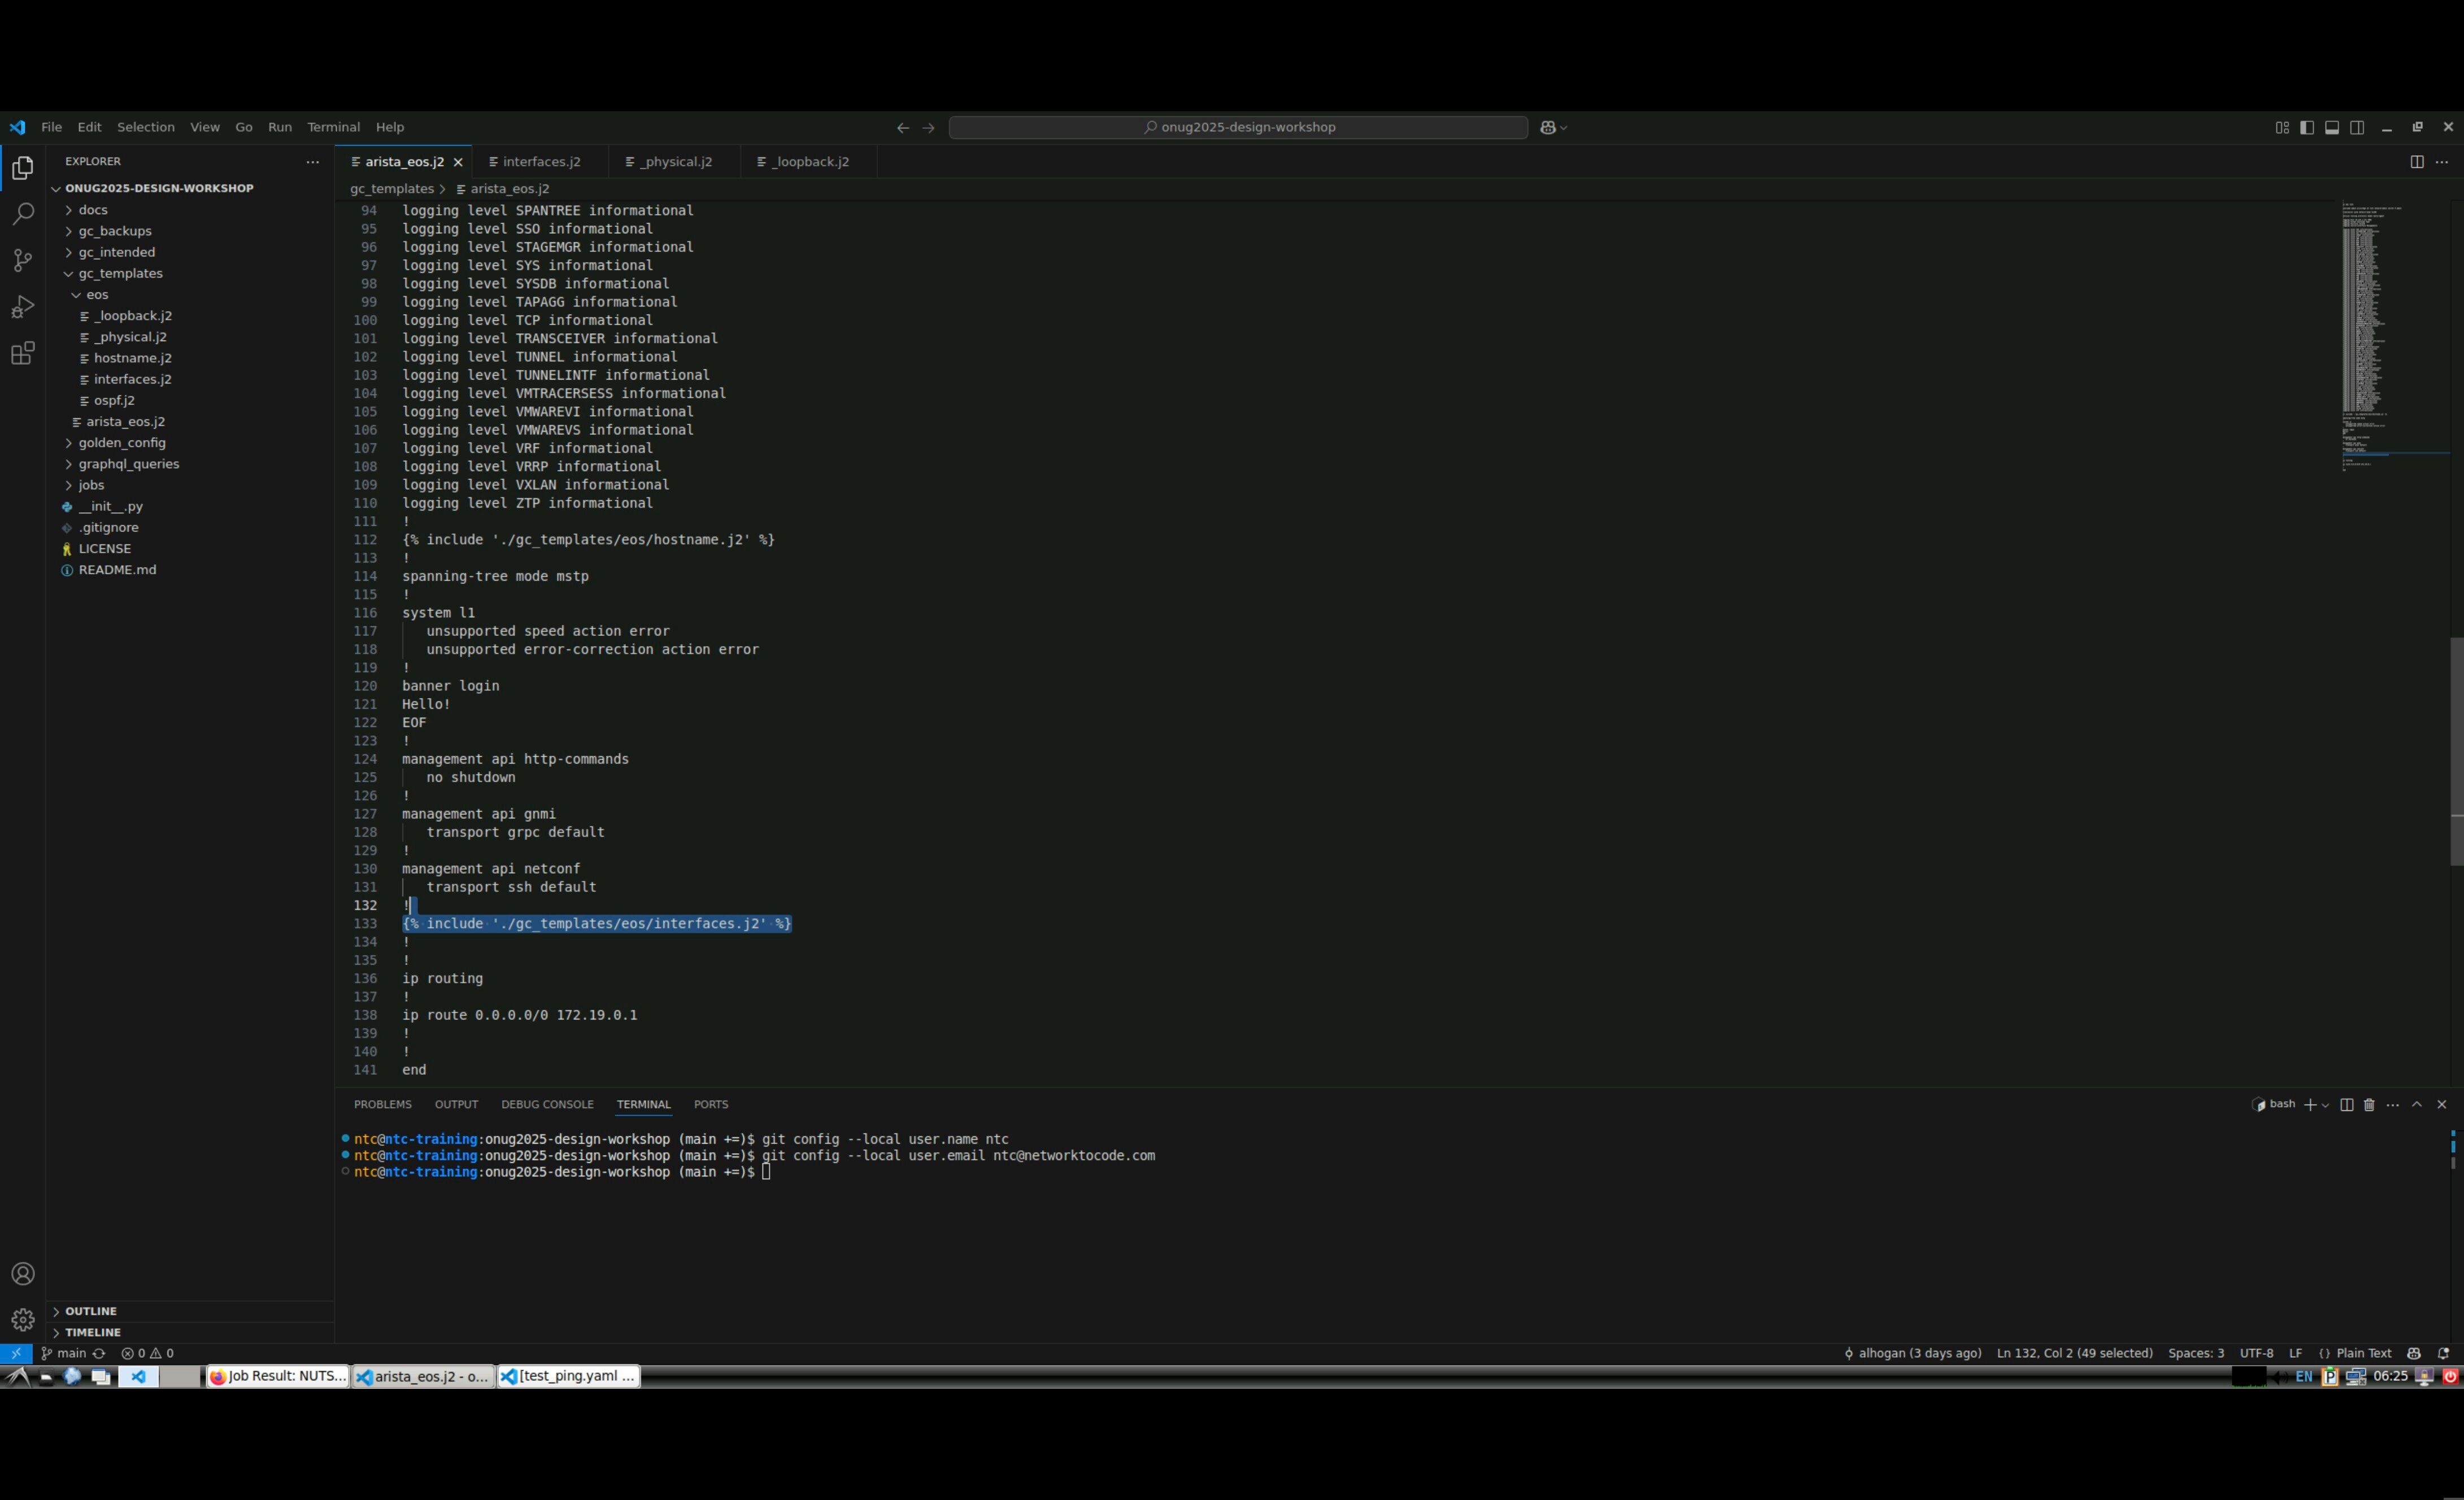Expand the golden_config folder
Screen dimensions: 2464x1500
(122, 443)
